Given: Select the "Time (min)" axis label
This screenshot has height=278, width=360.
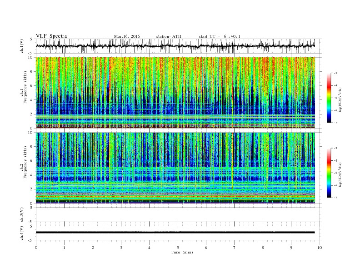Looking at the screenshot, I should pos(182,252).
